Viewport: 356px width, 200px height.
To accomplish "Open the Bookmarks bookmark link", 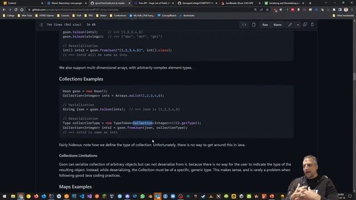I will click(187, 16).
